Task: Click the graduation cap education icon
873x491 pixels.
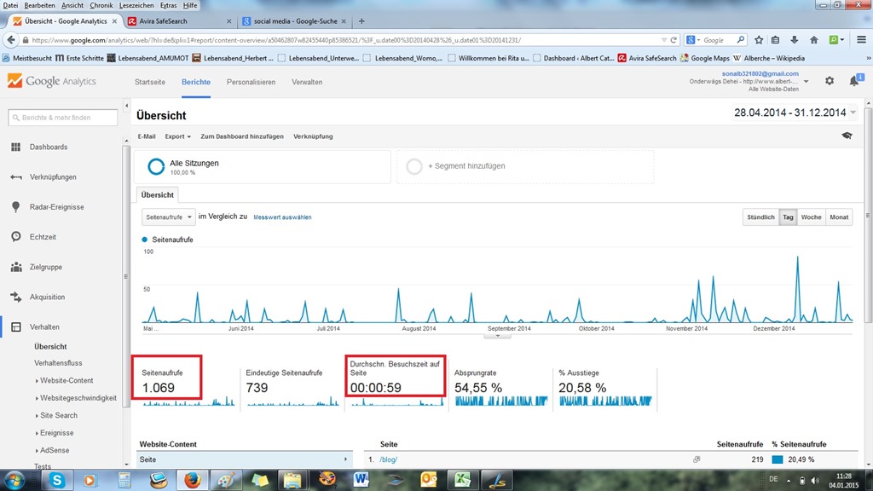Action: (847, 136)
